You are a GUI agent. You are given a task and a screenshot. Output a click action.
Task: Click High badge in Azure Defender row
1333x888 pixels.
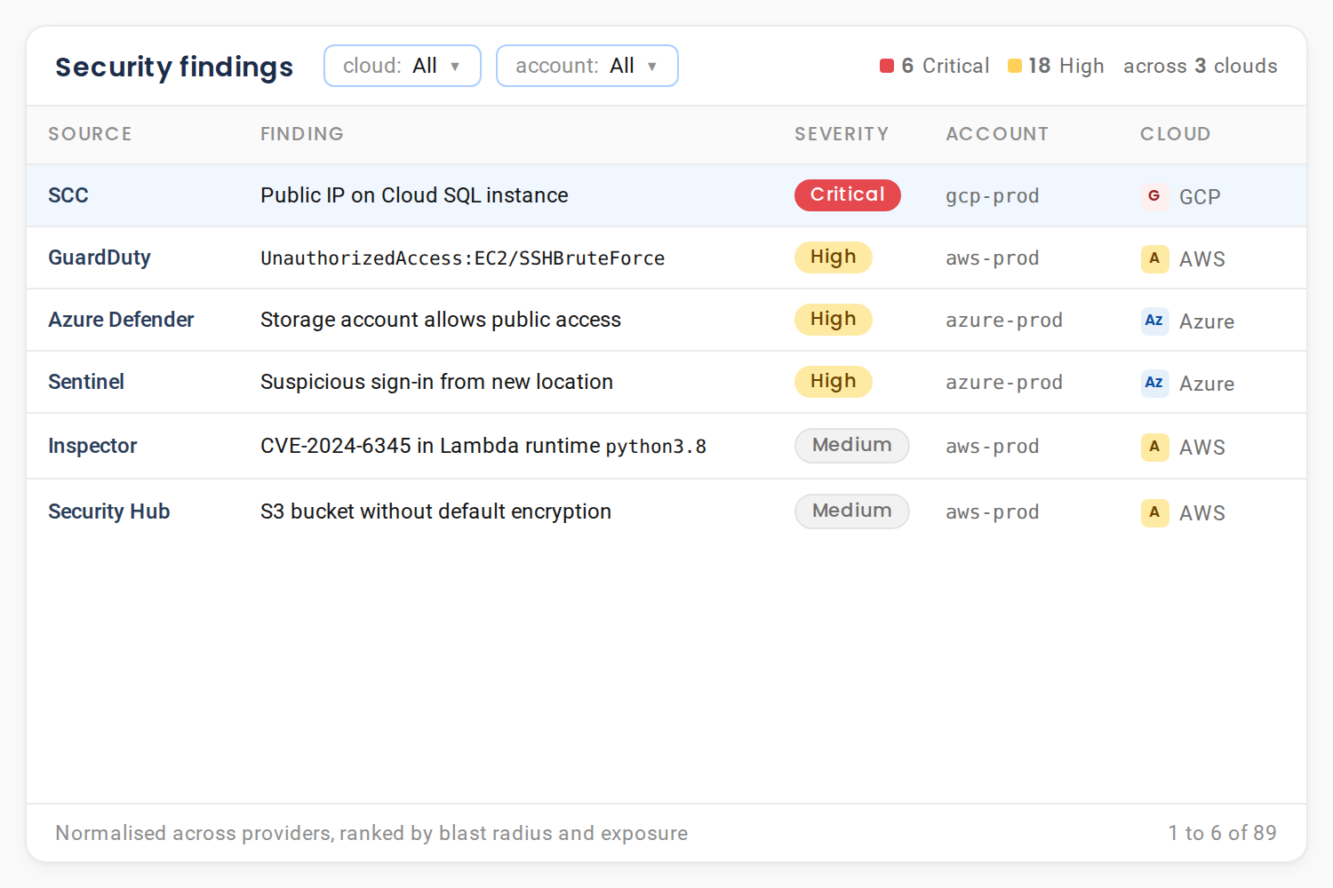point(834,319)
